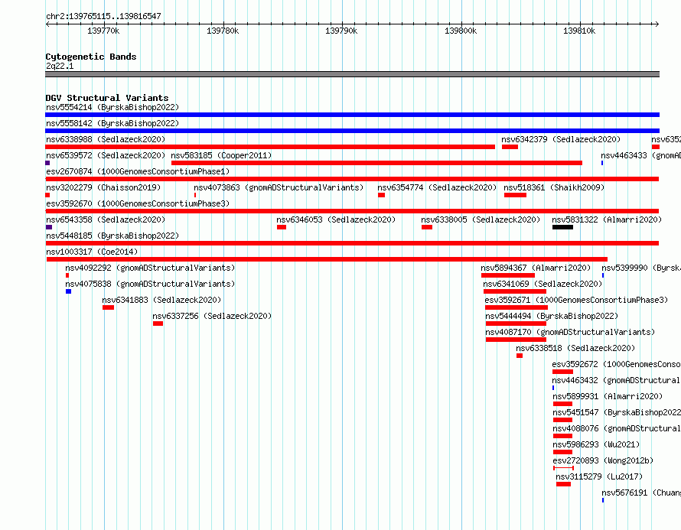The height and width of the screenshot is (530, 681).
Task: Click the nsv6338518 (Sedlazeck2020) label
Action: tap(575, 348)
